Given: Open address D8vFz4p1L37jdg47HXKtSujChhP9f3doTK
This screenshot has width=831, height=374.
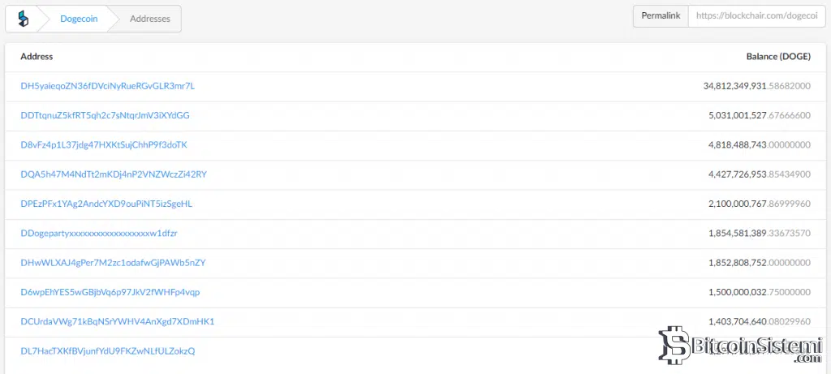Looking at the screenshot, I should click(x=104, y=144).
